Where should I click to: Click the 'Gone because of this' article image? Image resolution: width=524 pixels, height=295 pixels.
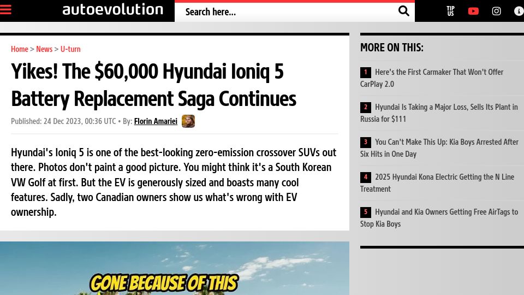point(175,268)
